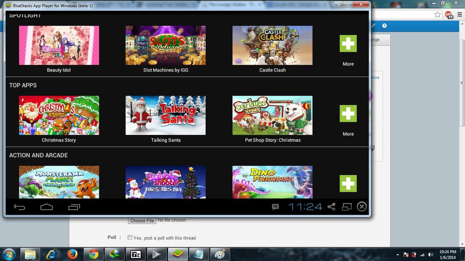Open Paint from the taskbar

coord(220,254)
